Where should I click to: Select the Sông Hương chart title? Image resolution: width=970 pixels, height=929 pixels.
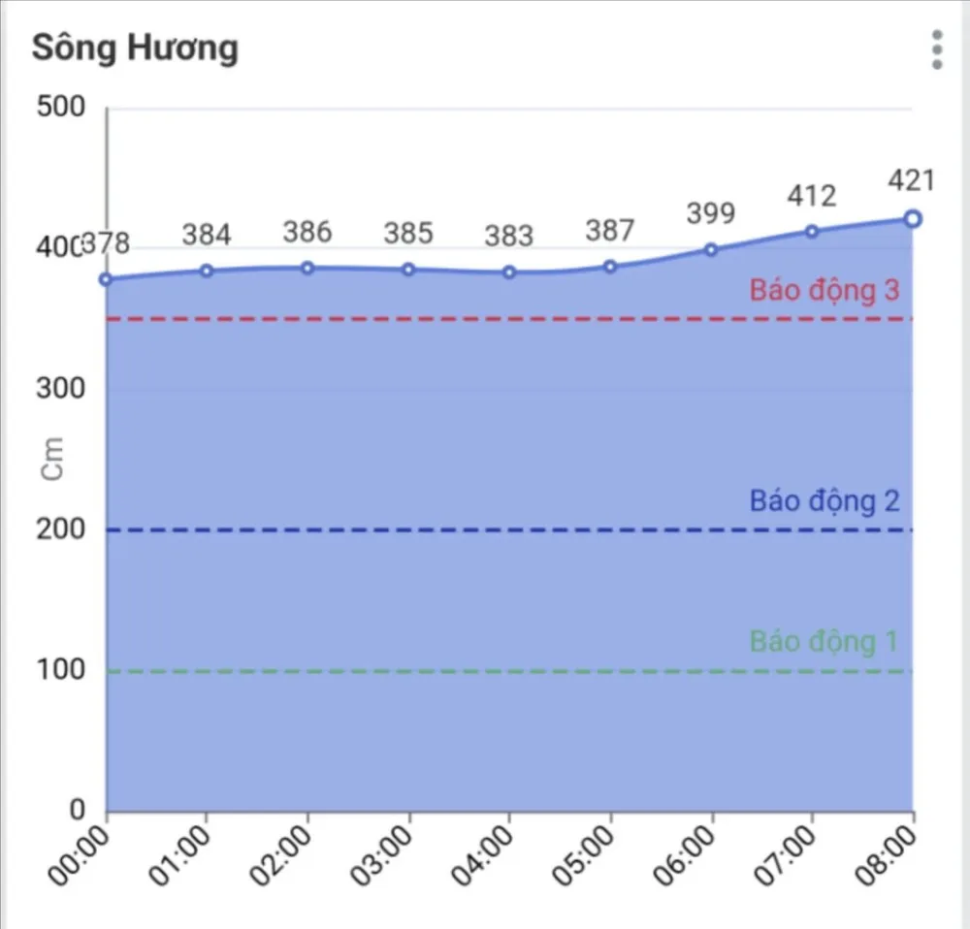[136, 48]
